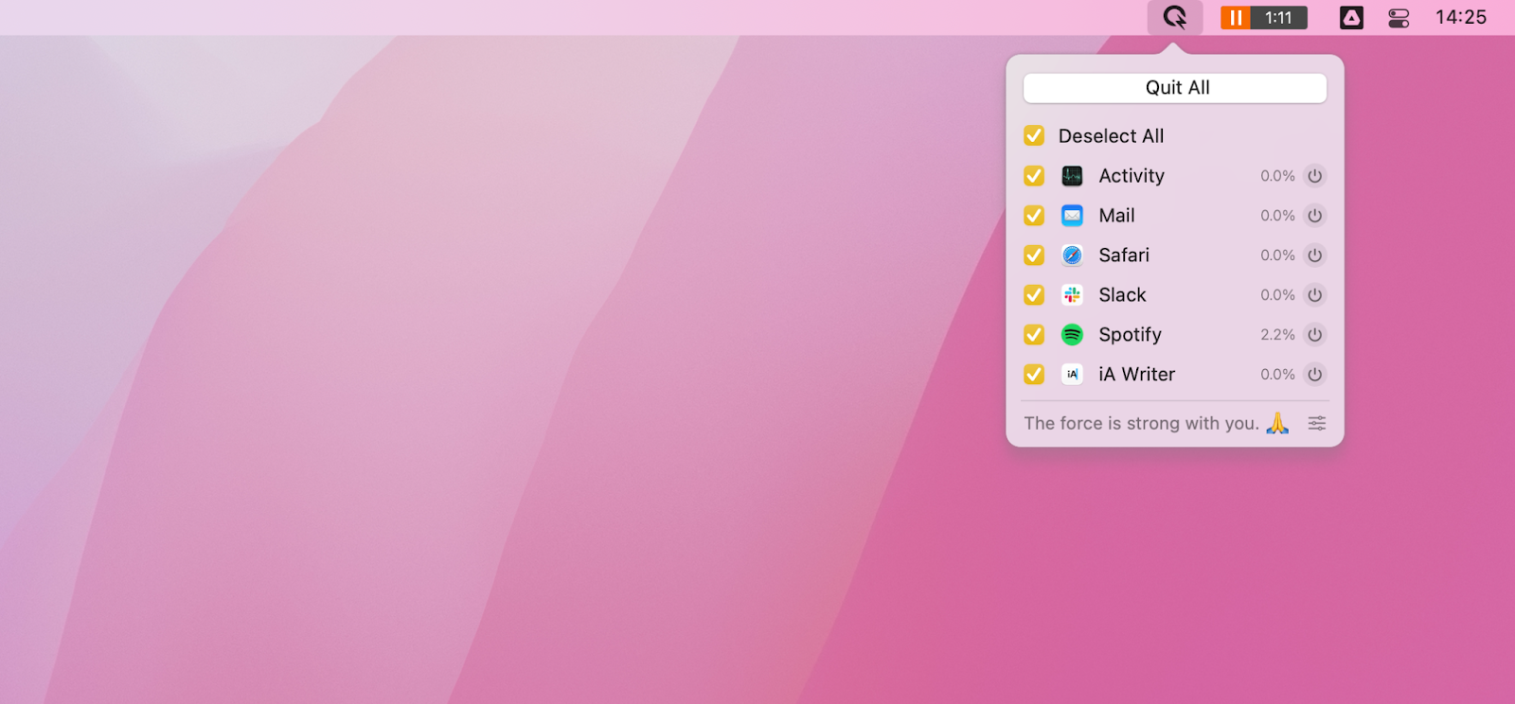Click the iA Writer app name
The image size is (1515, 704).
click(1136, 375)
